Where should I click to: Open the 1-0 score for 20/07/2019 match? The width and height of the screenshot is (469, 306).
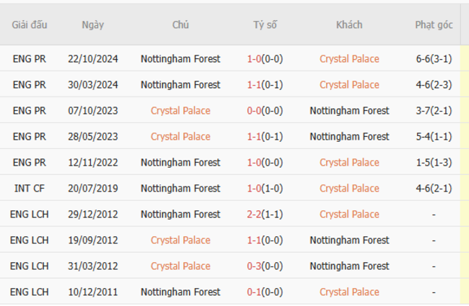[x=265, y=189]
